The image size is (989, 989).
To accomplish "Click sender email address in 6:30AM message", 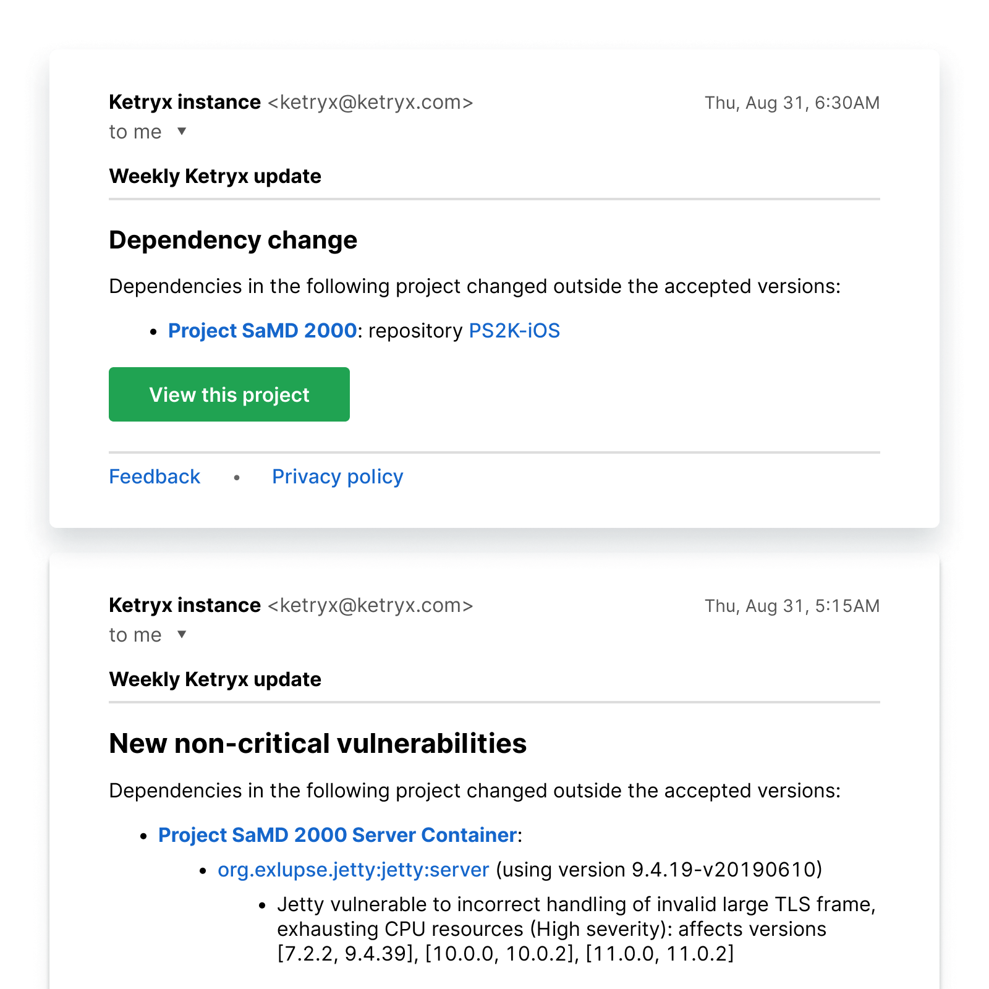I will (x=370, y=102).
